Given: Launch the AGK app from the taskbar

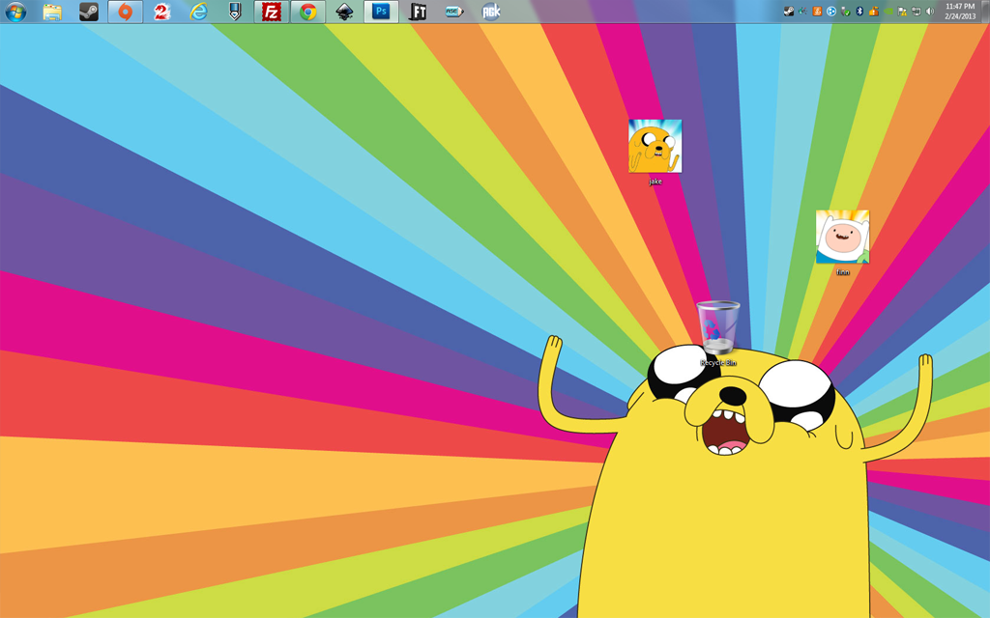Looking at the screenshot, I should click(x=490, y=12).
